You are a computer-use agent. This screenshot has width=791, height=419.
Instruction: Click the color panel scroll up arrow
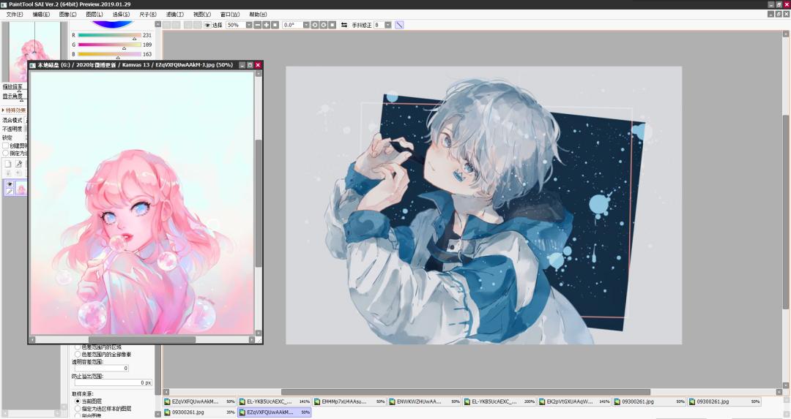pyautogui.click(x=157, y=24)
